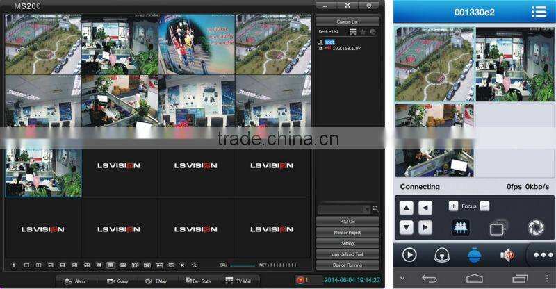Open the three-dots more menu in mobile toolbar

[x=543, y=255]
